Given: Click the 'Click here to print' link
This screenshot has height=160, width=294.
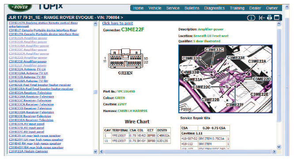Looking at the screenshot, I should click(117, 23).
